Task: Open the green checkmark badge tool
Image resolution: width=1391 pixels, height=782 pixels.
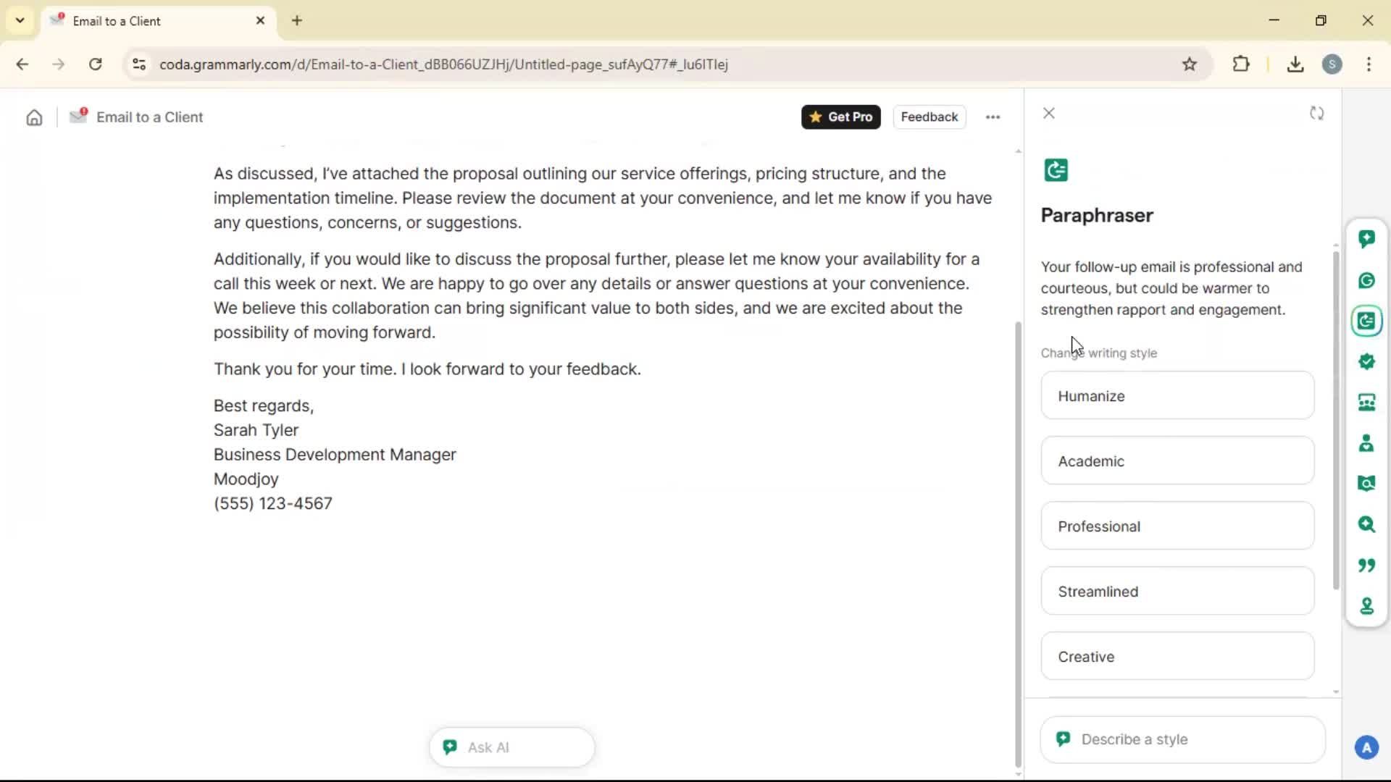Action: (x=1366, y=361)
